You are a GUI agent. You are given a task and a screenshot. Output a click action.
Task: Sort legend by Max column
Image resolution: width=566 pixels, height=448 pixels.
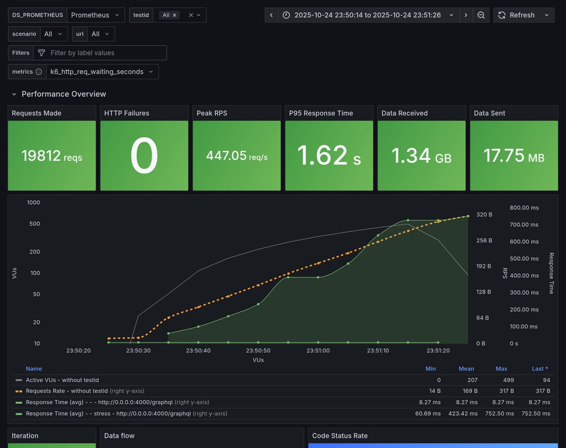(x=501, y=369)
